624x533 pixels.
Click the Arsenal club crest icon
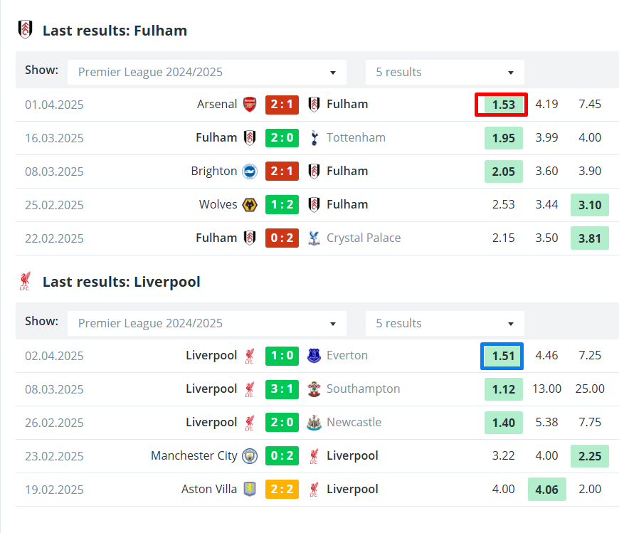pos(250,105)
